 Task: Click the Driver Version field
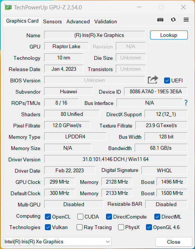pyautogui.click(x=115, y=159)
